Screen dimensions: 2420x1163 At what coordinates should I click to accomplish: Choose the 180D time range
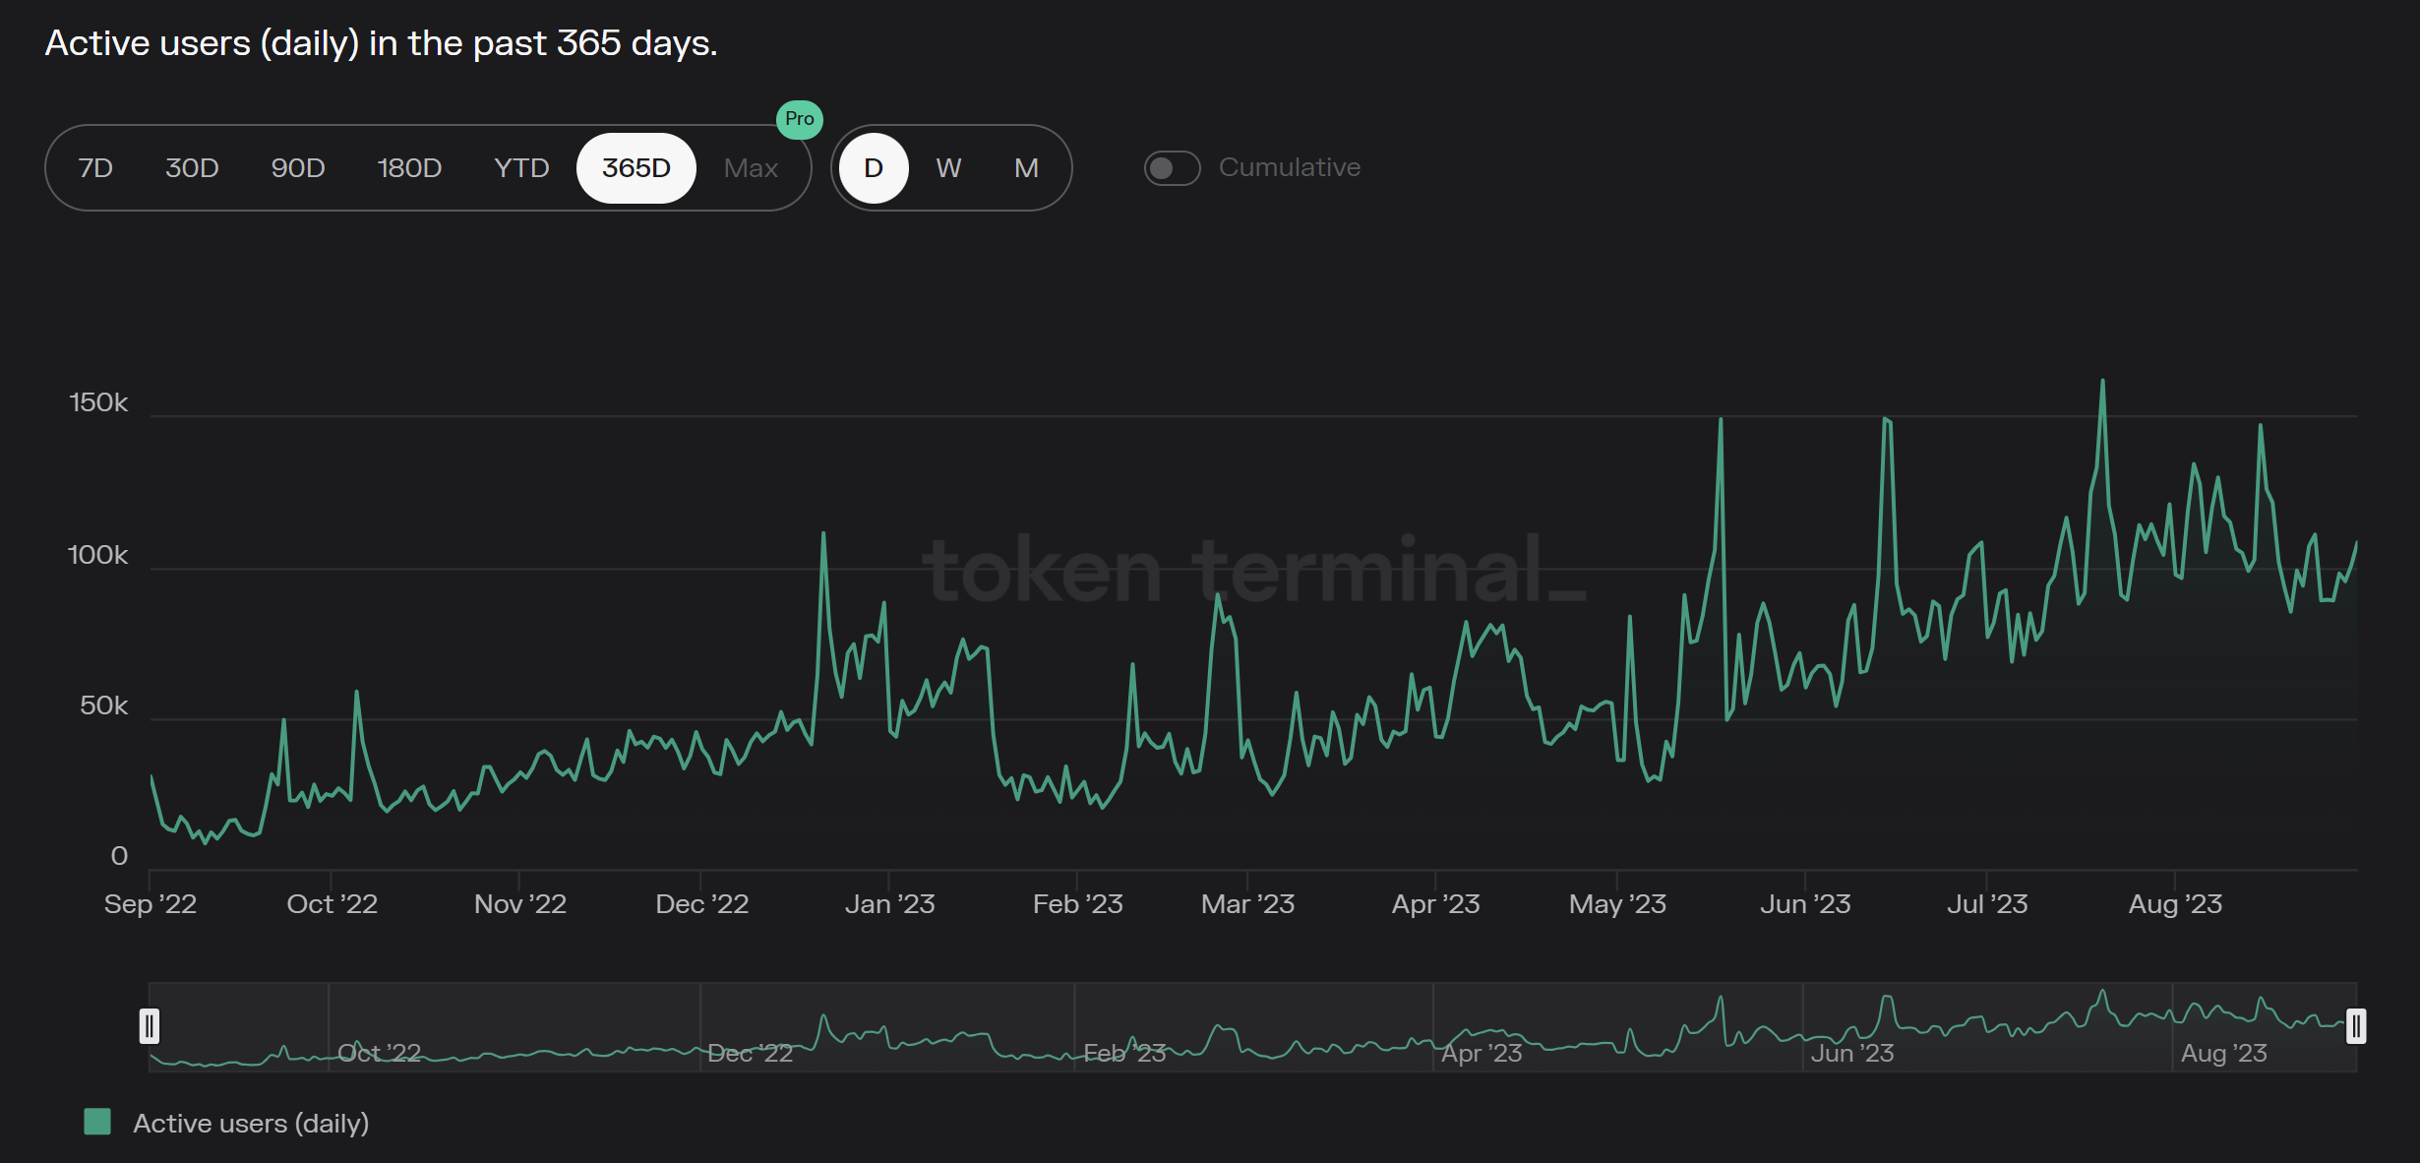pos(409,168)
